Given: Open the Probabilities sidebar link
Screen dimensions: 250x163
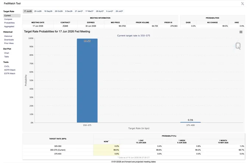Looking at the screenshot, I should click(10, 23).
